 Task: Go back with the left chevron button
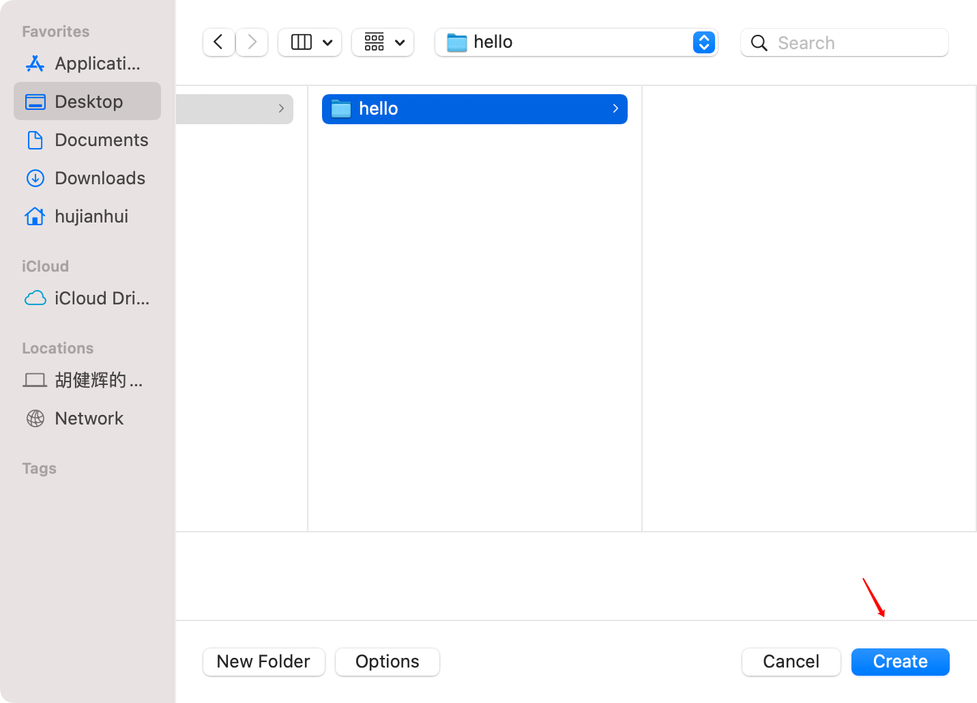(219, 42)
